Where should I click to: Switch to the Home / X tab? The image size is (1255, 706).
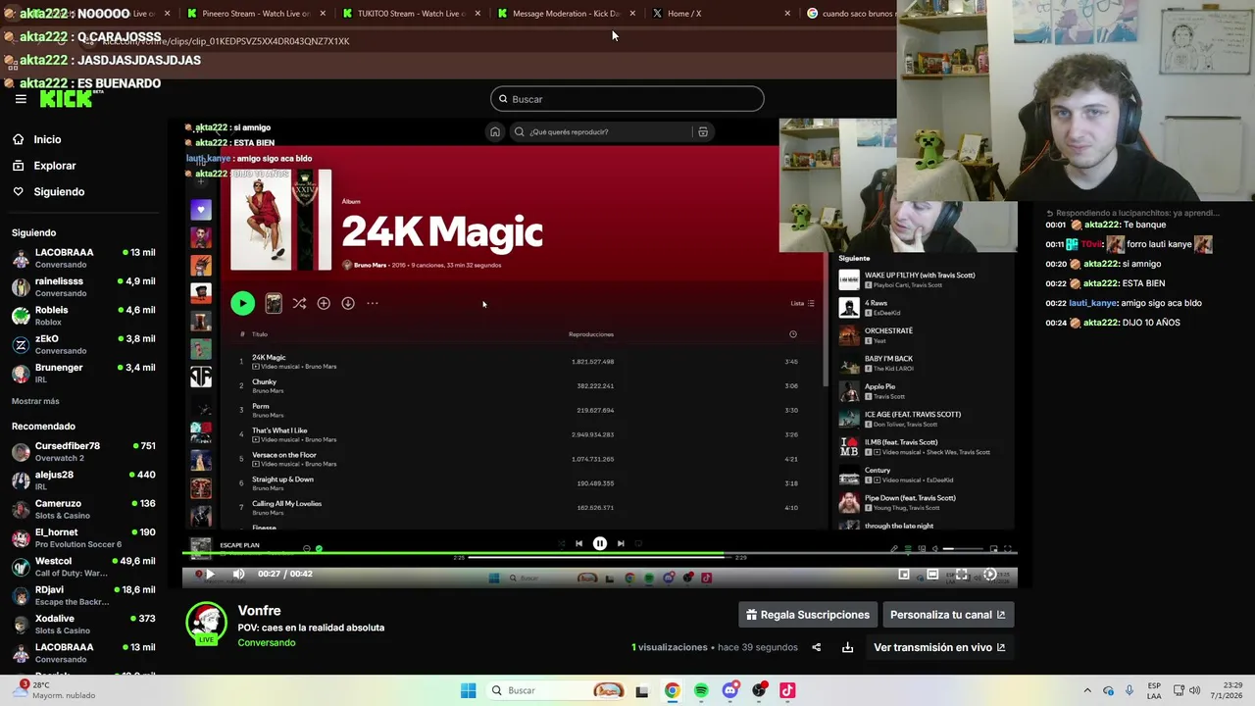tap(721, 14)
